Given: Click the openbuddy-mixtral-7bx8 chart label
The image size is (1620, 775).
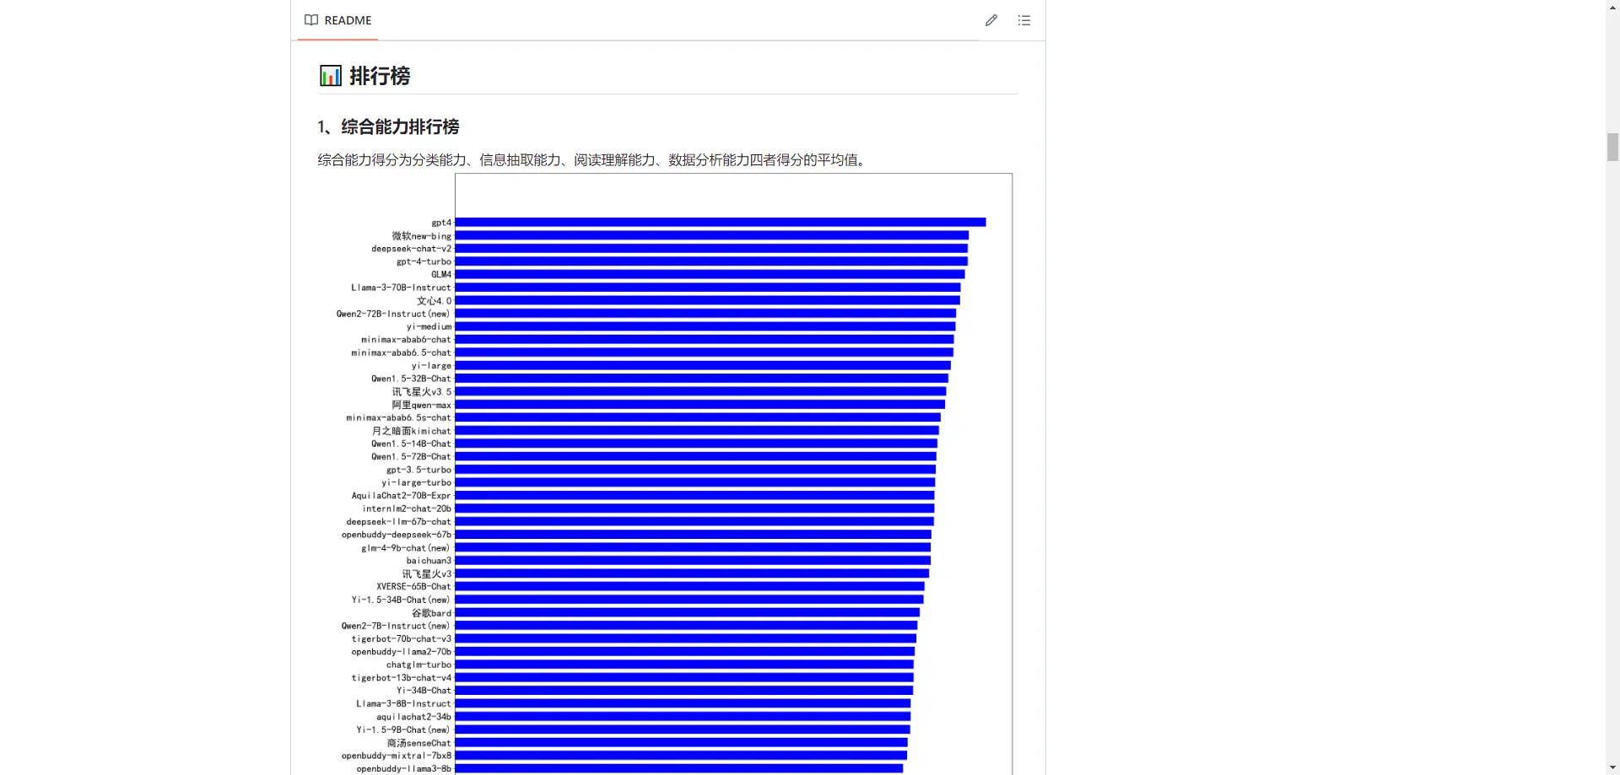Looking at the screenshot, I should (396, 756).
